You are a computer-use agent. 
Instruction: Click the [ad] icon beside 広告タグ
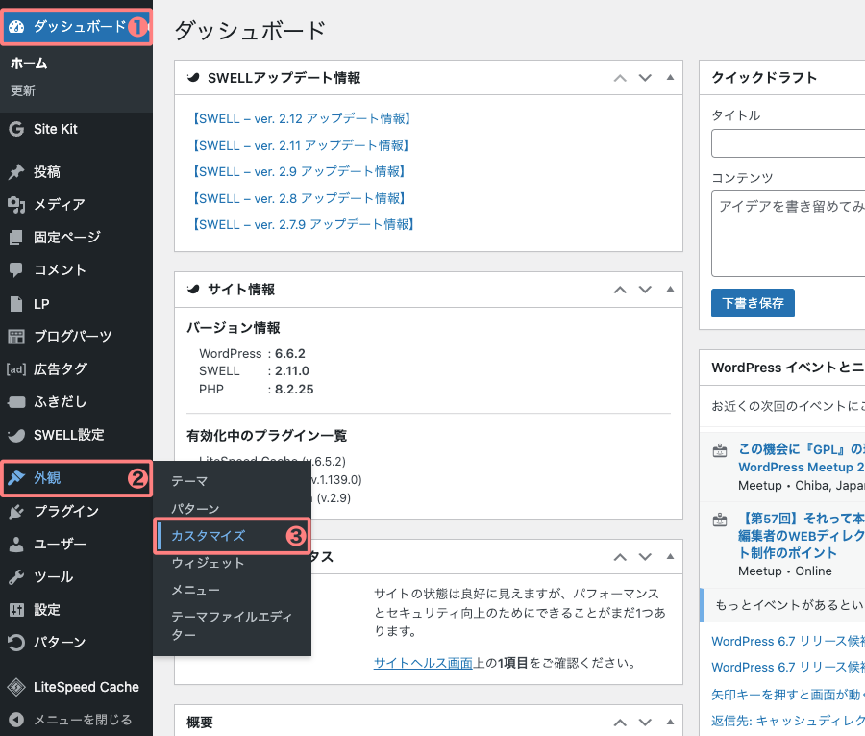tap(16, 368)
